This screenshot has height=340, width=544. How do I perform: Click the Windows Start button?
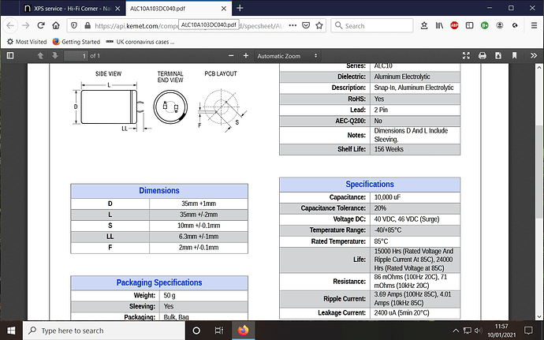click(x=11, y=330)
